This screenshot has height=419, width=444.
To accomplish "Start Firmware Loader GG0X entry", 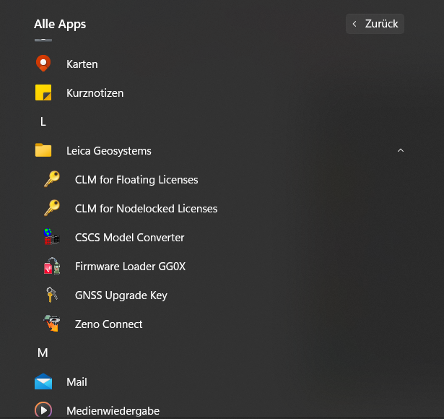I will 130,266.
